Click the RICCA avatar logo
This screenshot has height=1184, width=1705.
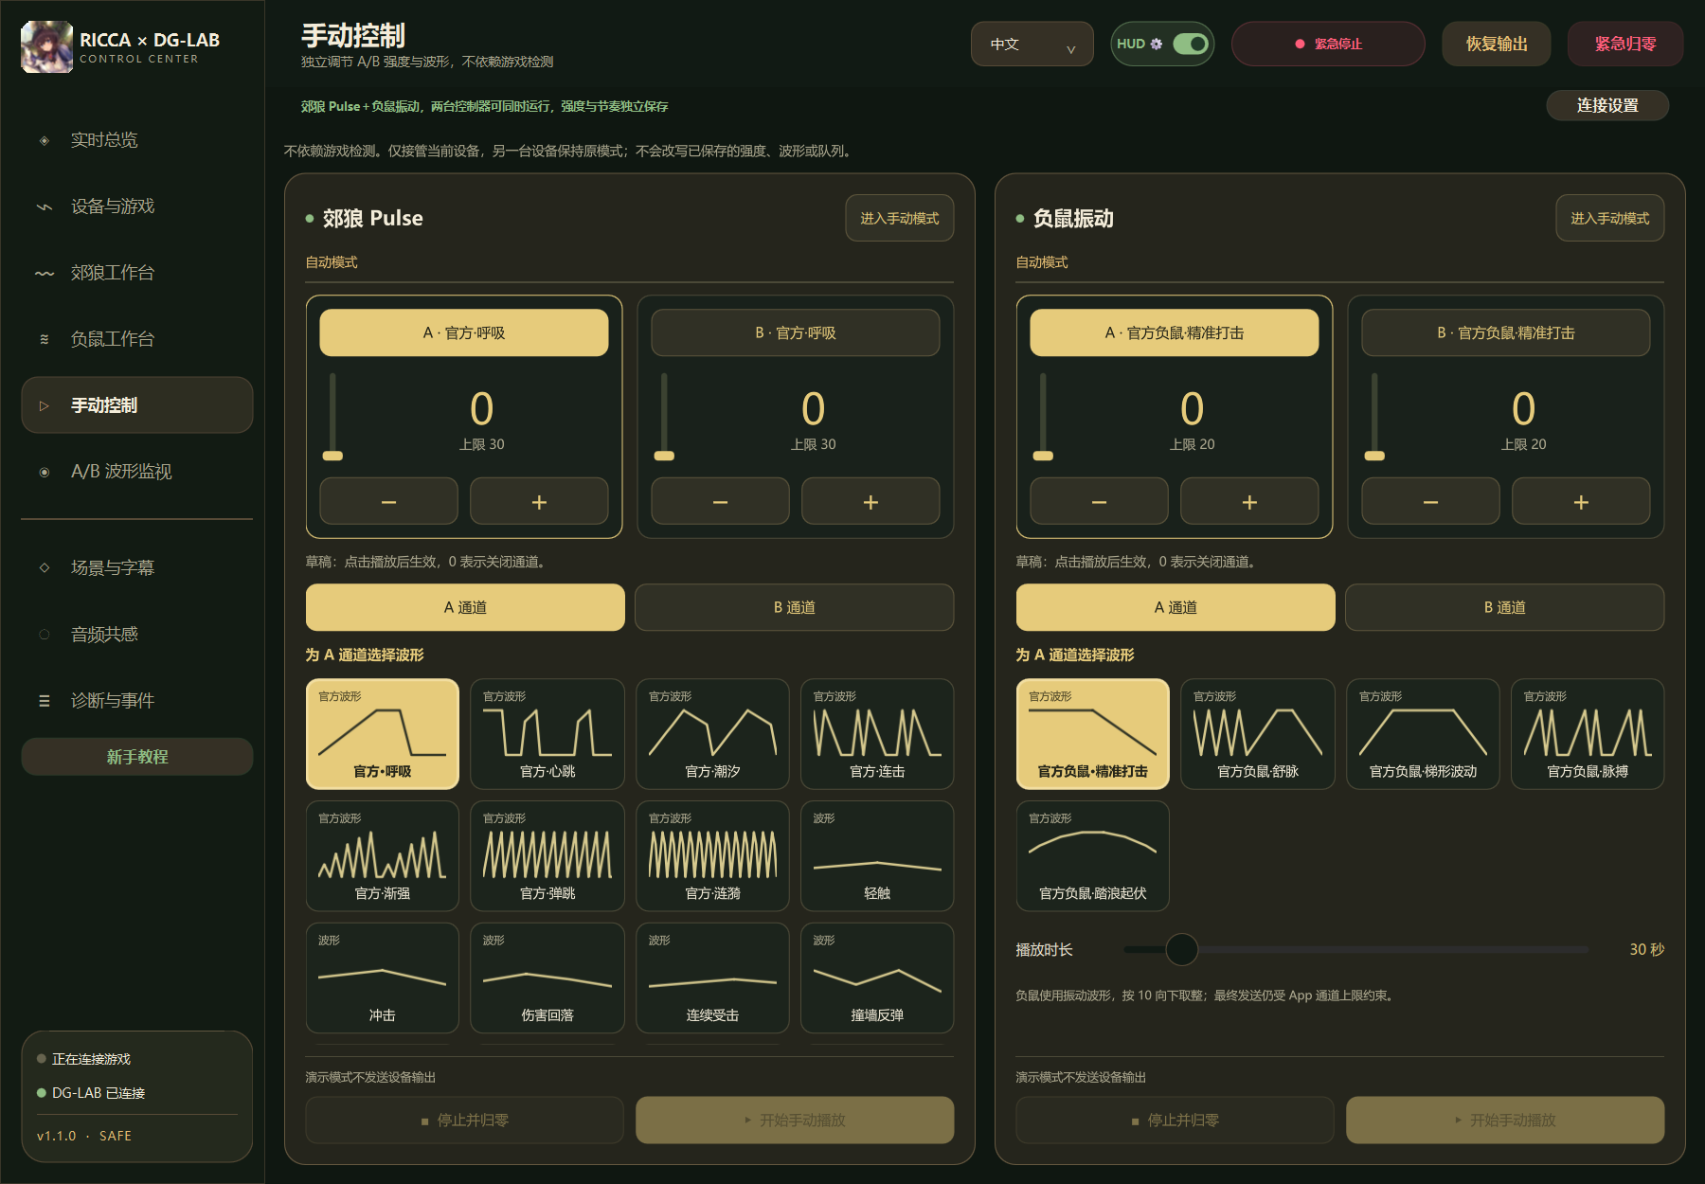pos(46,46)
